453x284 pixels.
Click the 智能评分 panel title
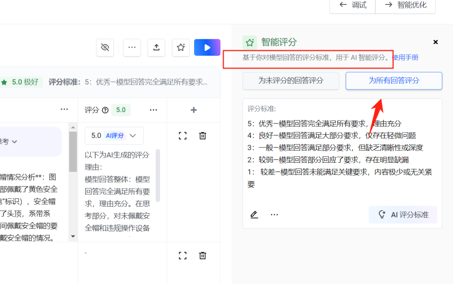click(x=279, y=42)
